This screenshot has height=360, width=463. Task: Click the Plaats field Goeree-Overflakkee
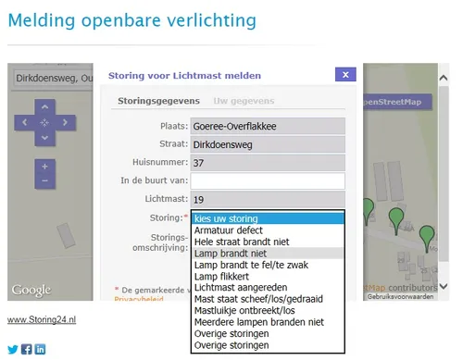[x=268, y=126]
